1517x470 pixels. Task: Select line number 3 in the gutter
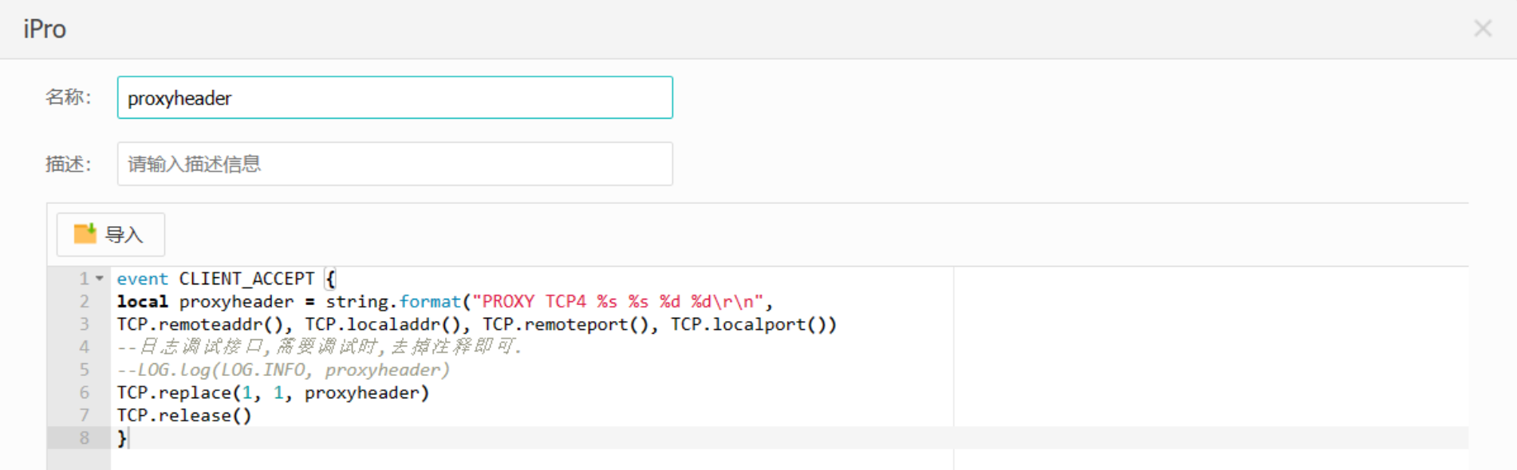click(85, 324)
